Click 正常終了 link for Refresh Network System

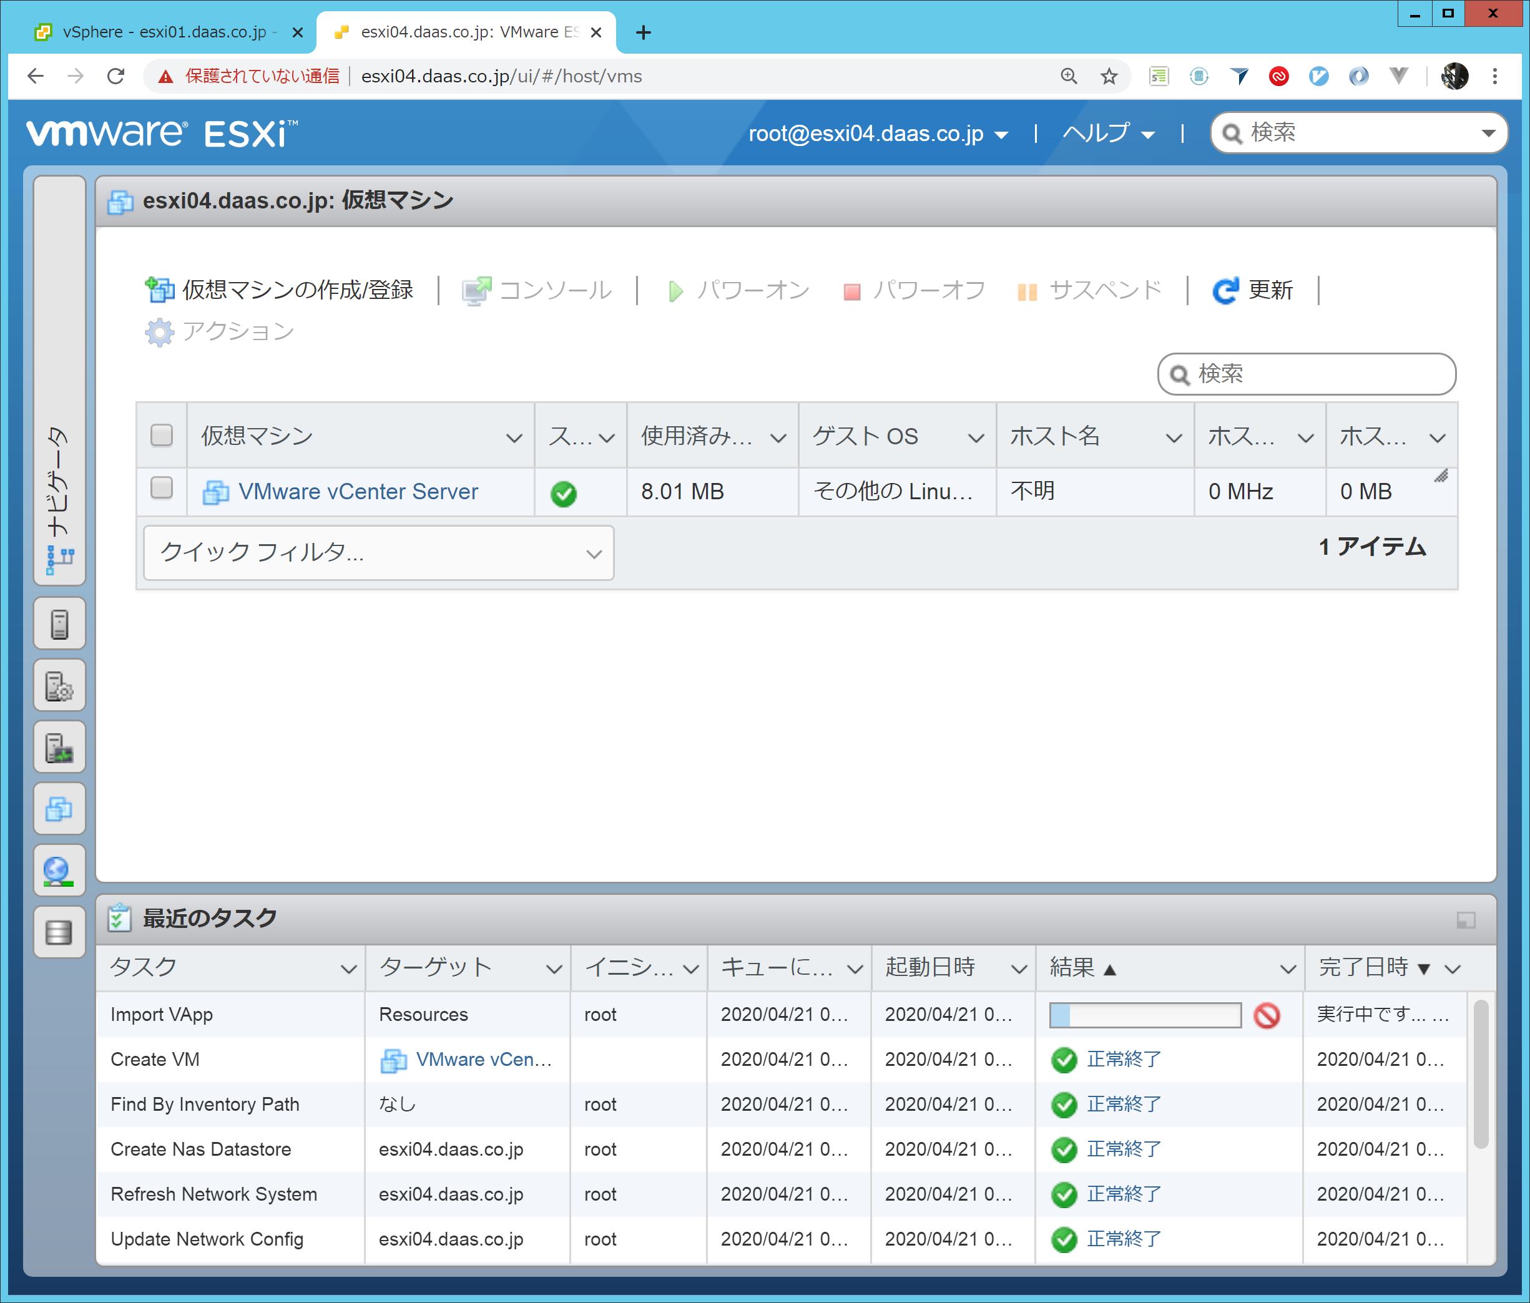1124,1194
